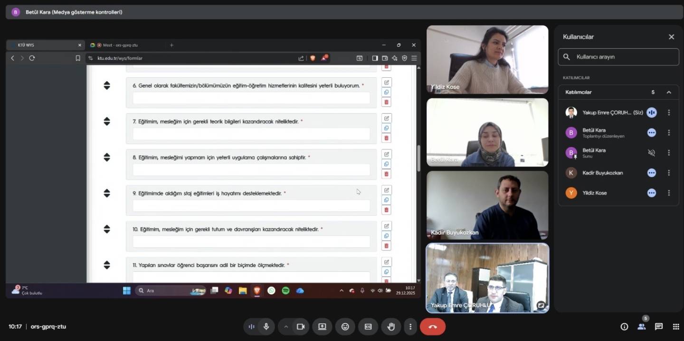Select Kadir Buyukozkan video tile
Image resolution: width=684 pixels, height=341 pixels.
(x=487, y=205)
